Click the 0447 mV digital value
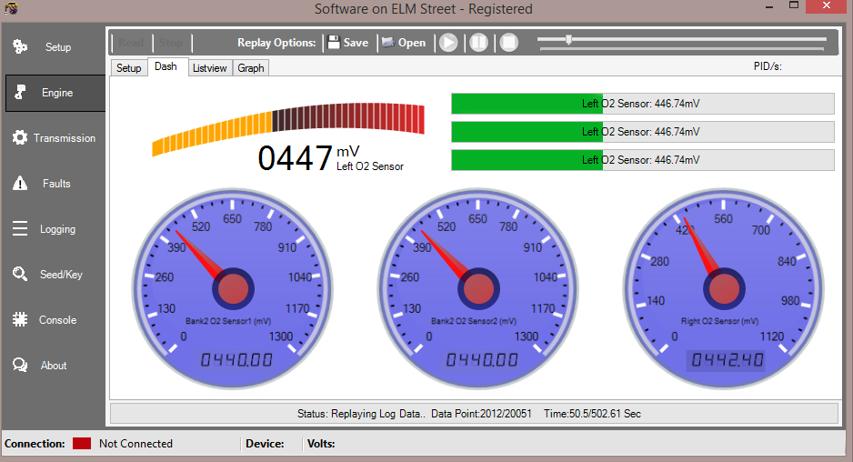 296,158
